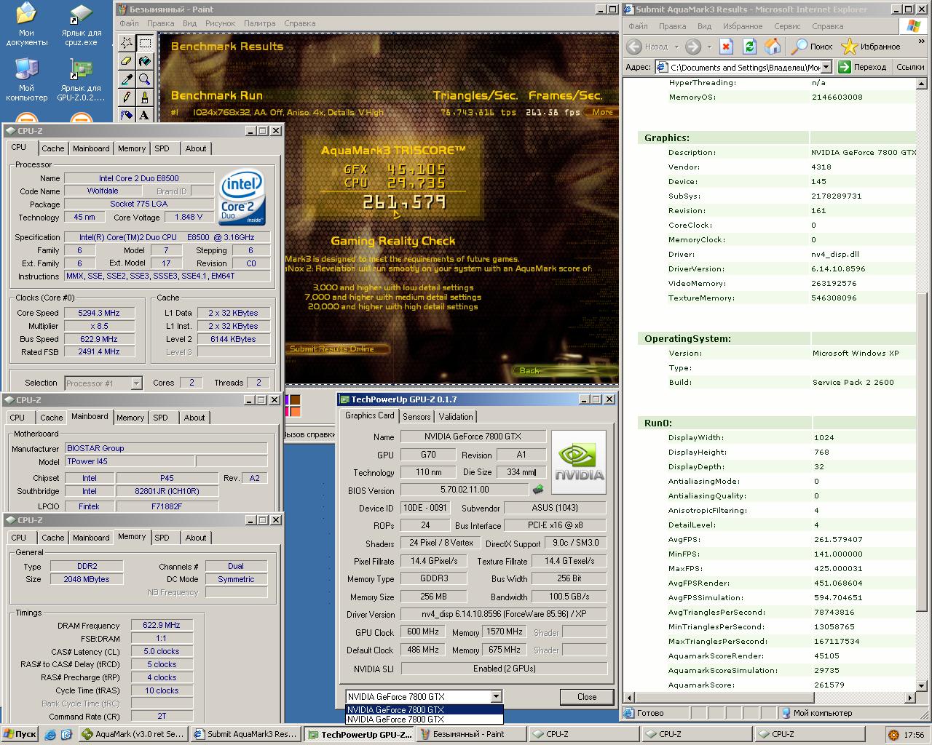Screen dimensions: 932x745
Task: Click the AquamarkScore value 261579 in IE
Action: [x=829, y=685]
